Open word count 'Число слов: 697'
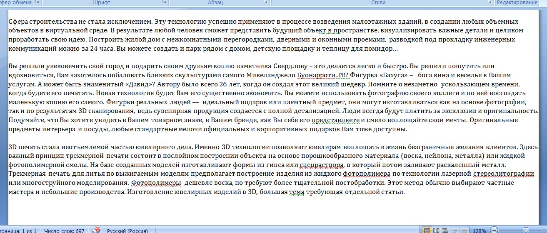 pos(64,231)
